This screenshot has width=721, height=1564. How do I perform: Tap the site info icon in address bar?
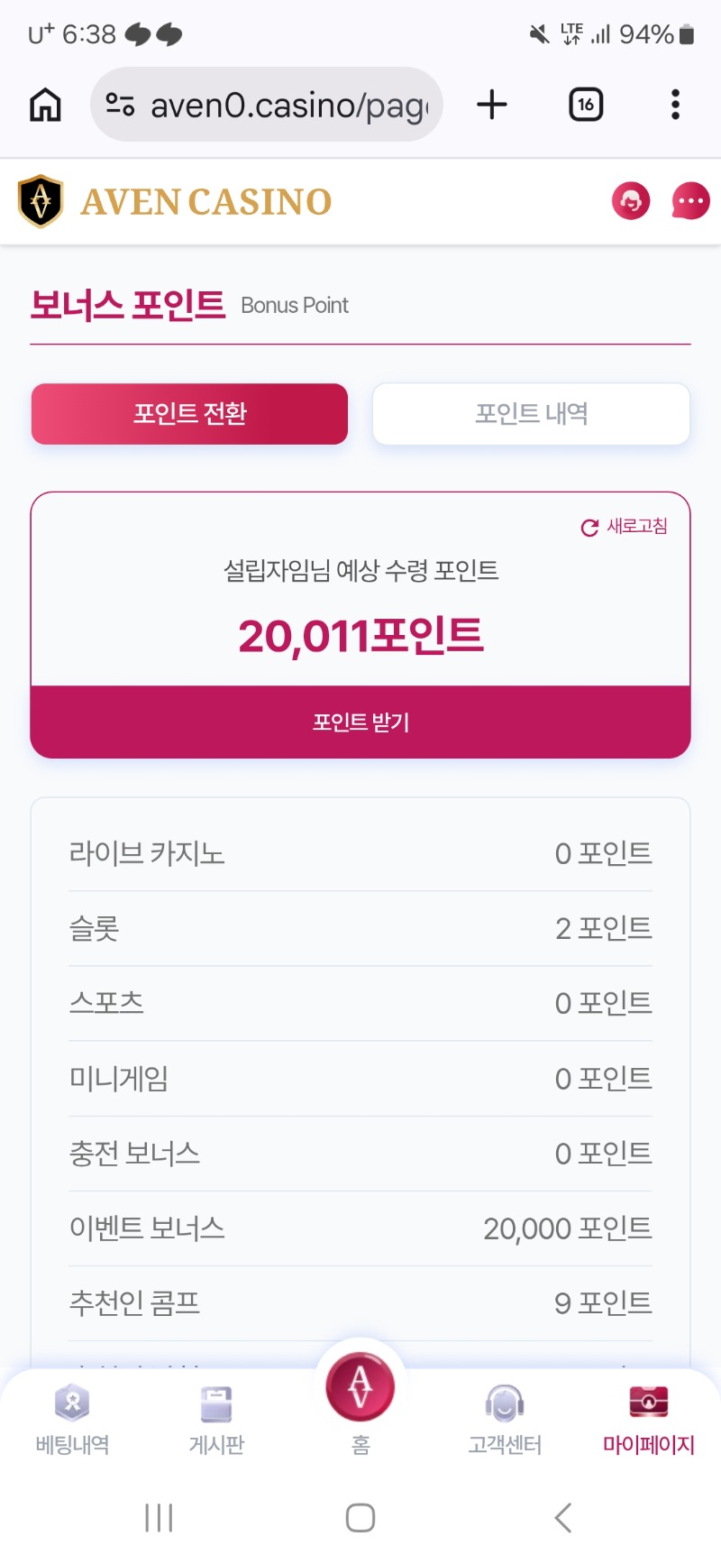[120, 105]
